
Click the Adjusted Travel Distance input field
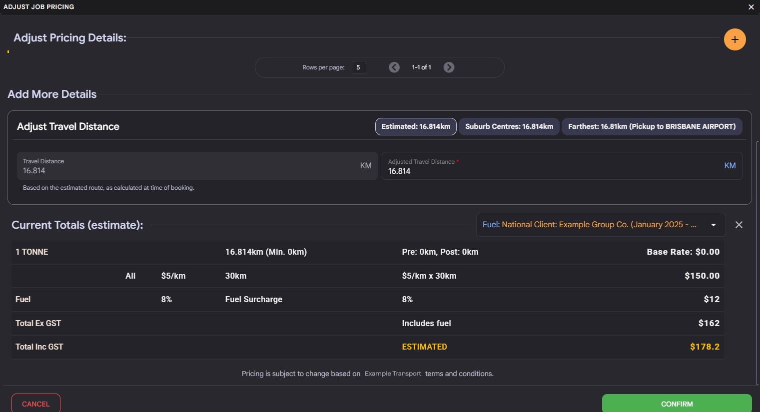pyautogui.click(x=562, y=166)
